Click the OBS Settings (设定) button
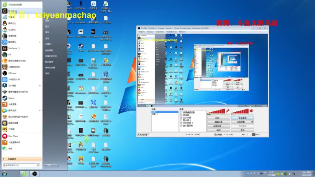315x177 pixels. 219,118
